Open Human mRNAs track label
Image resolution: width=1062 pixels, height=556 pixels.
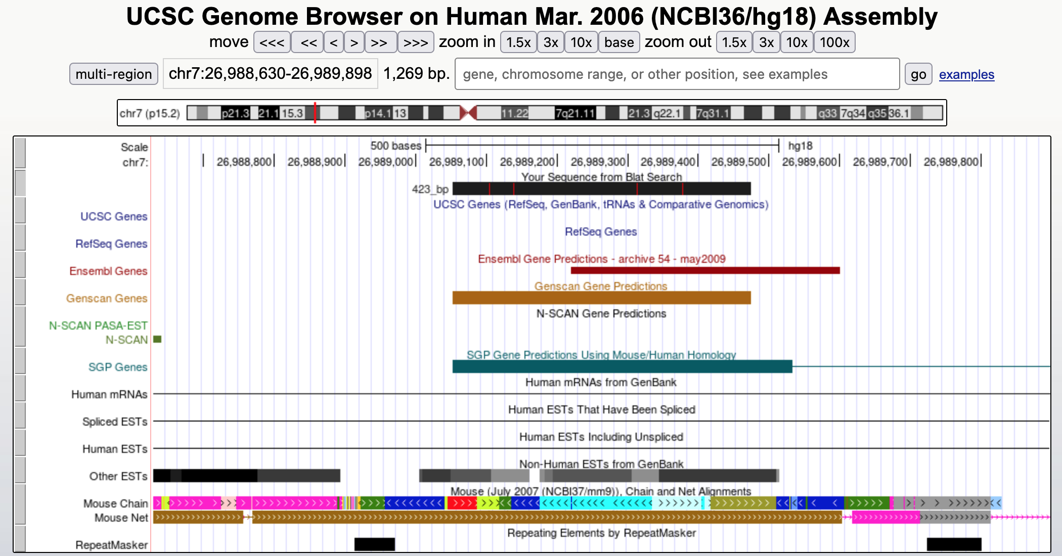click(x=109, y=394)
